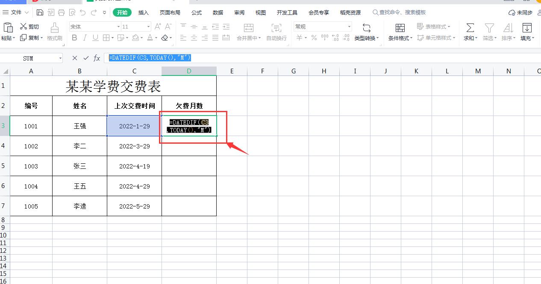This screenshot has height=284, width=541.
Task: Click the Paste (粘贴) clipboard icon
Action: pyautogui.click(x=8, y=28)
